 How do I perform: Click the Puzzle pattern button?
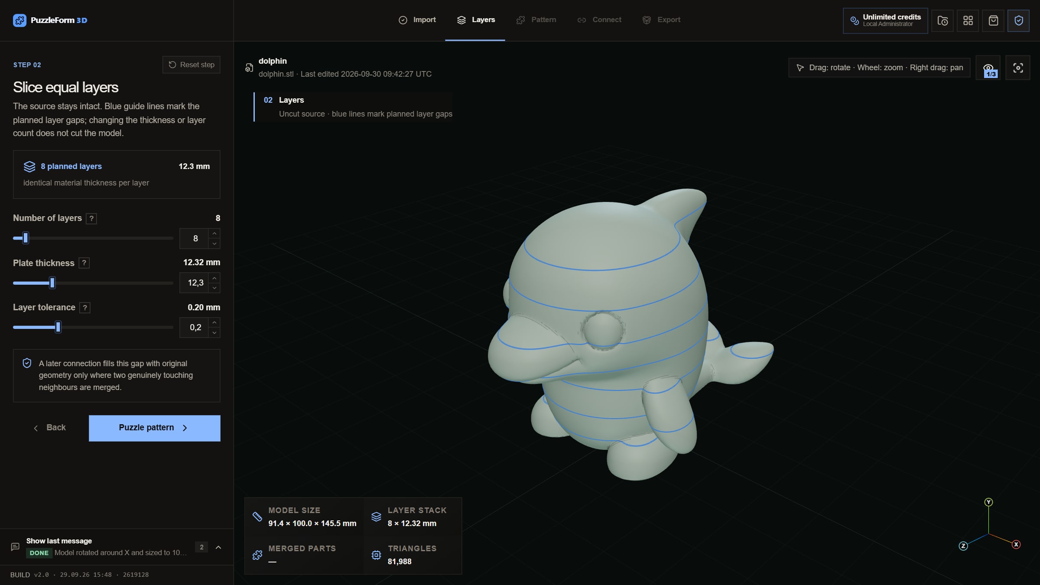tap(154, 428)
